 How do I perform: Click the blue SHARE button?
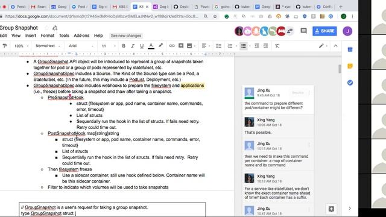click(x=324, y=31)
